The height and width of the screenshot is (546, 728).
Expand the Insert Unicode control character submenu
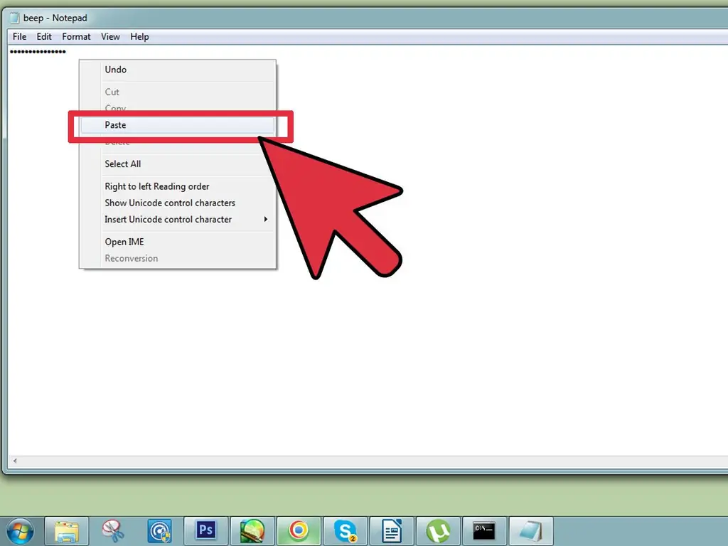(178, 219)
